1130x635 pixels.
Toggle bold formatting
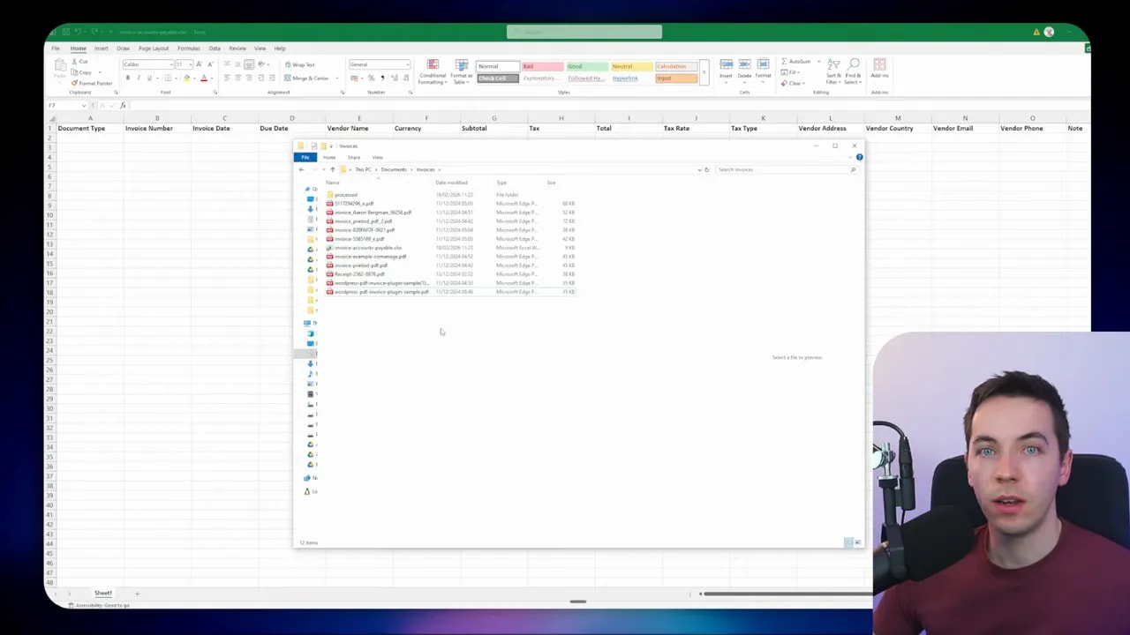pos(127,78)
